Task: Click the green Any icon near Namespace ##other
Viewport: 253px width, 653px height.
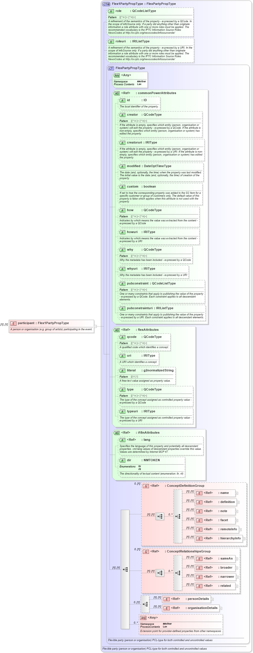Action: pyautogui.click(x=117, y=75)
